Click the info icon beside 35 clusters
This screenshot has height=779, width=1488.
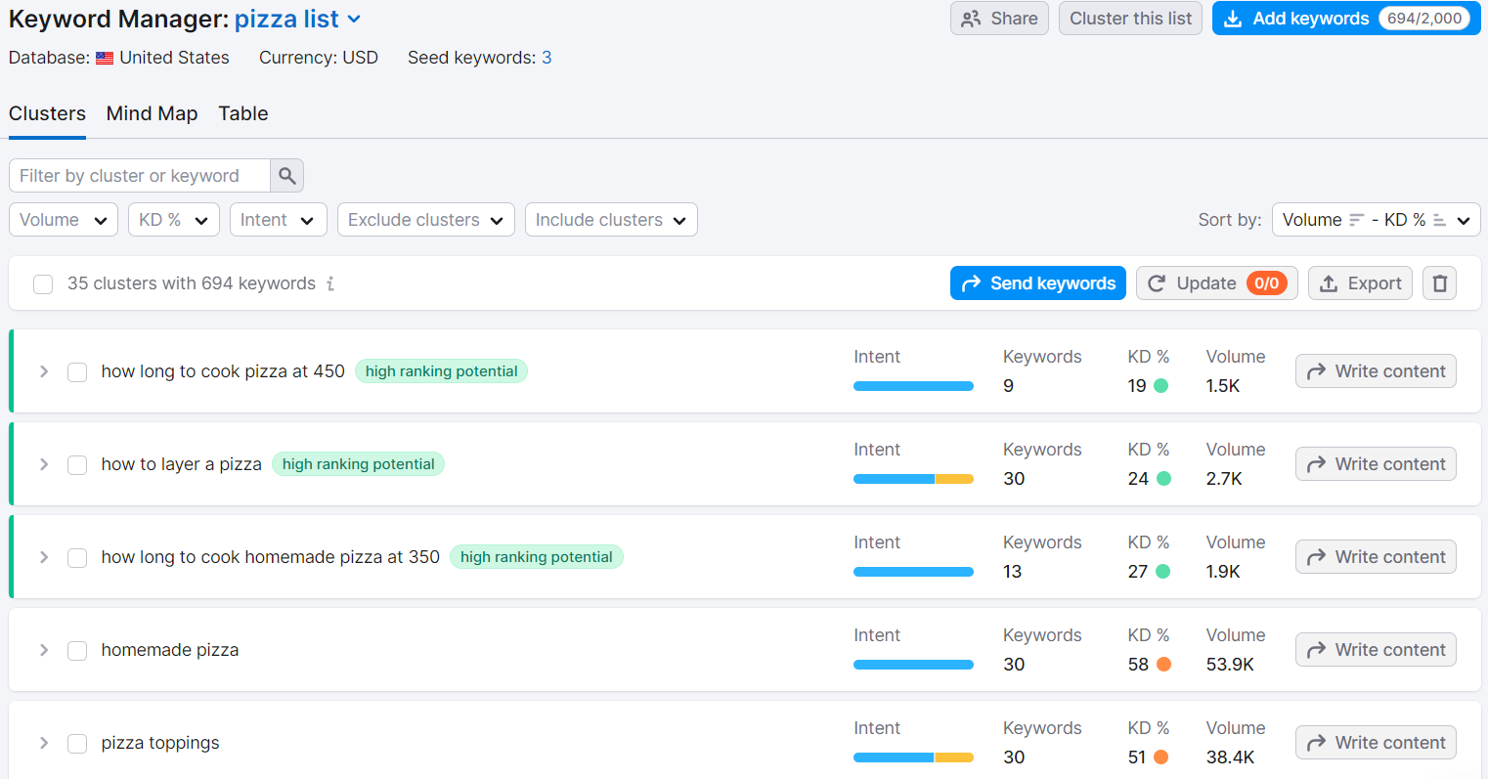pos(330,283)
